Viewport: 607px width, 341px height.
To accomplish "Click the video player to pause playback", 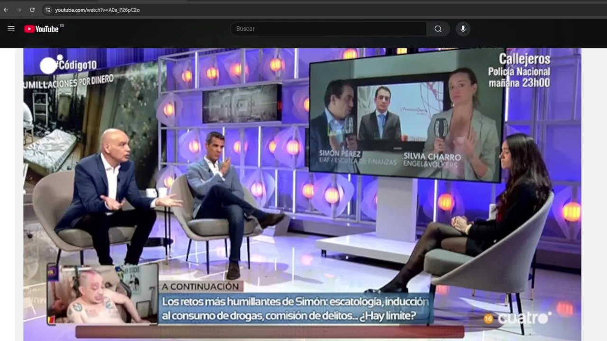I will (x=303, y=194).
